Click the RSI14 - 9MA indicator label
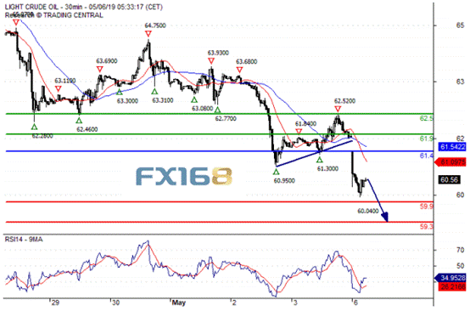The image size is (470, 311). 24,240
